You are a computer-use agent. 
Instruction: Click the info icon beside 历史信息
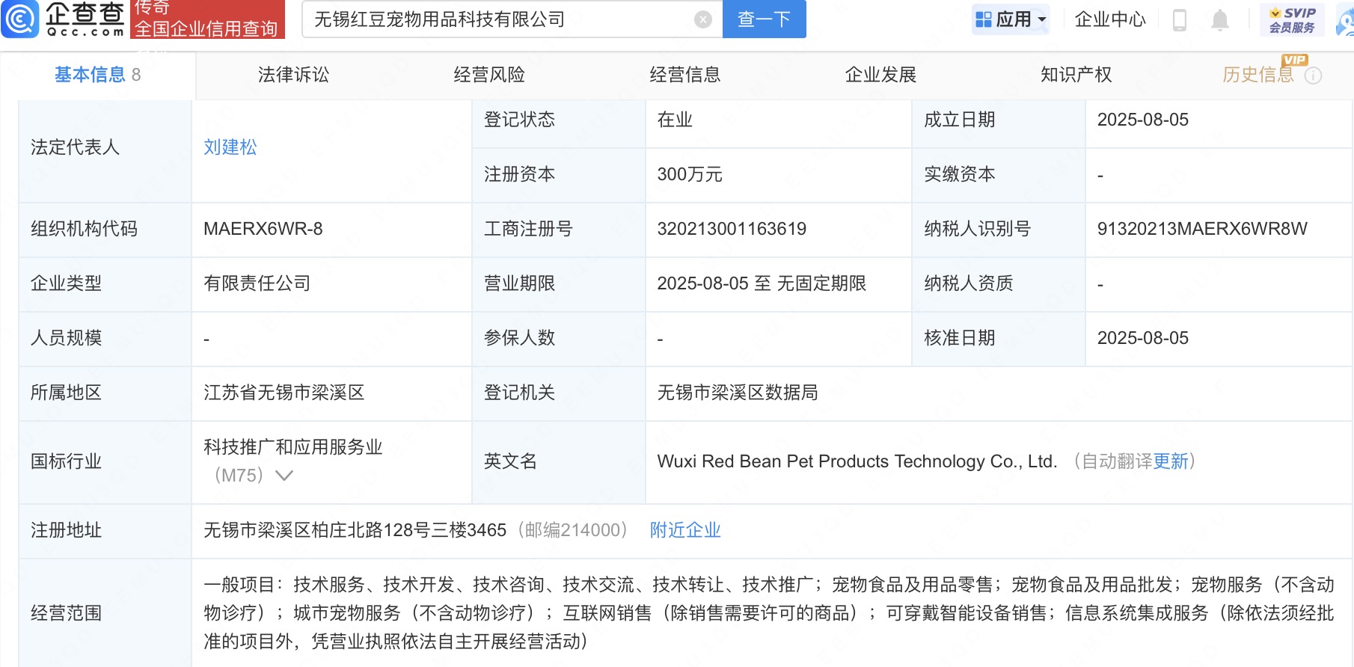point(1313,76)
